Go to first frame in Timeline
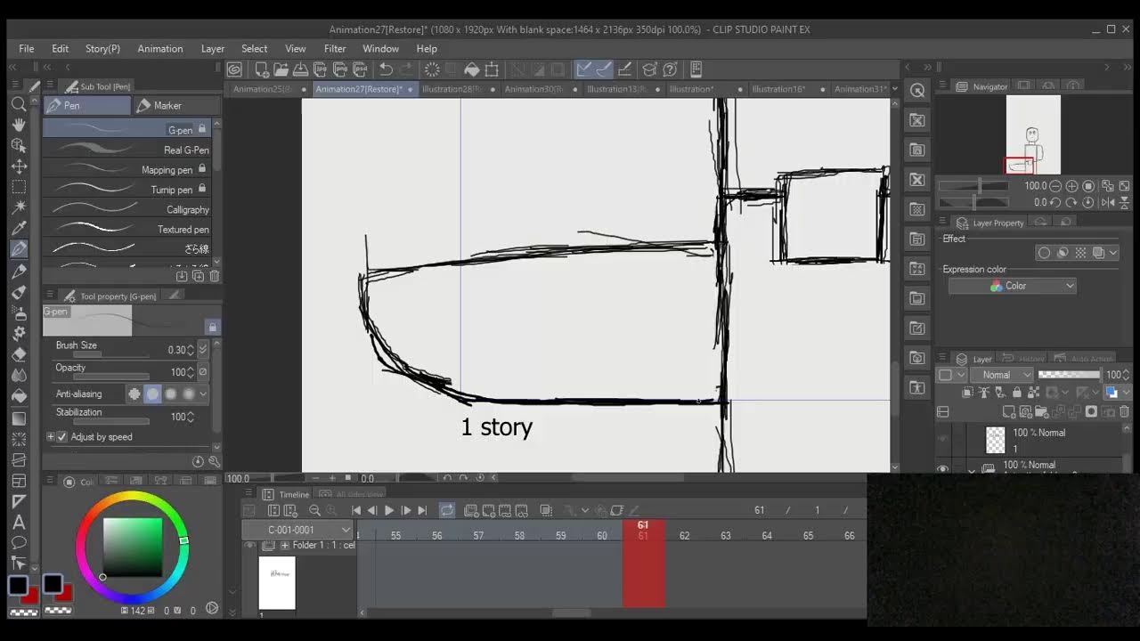 point(356,510)
